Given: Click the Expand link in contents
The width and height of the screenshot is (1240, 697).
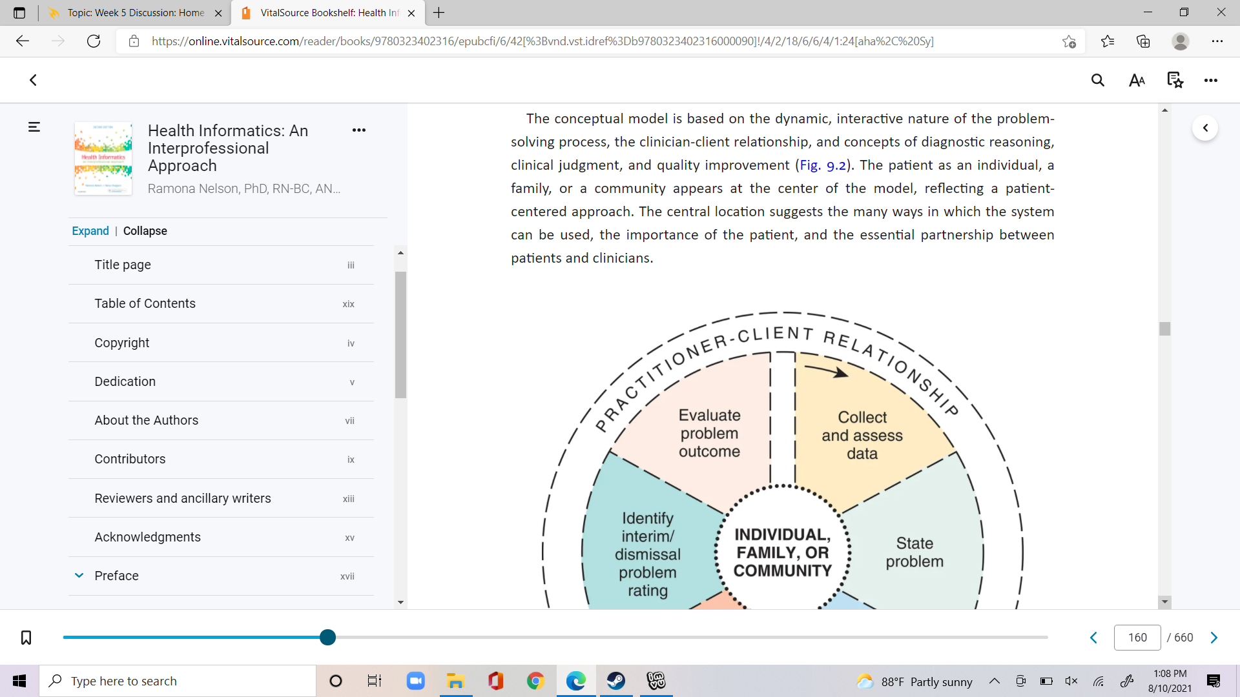Looking at the screenshot, I should (90, 231).
